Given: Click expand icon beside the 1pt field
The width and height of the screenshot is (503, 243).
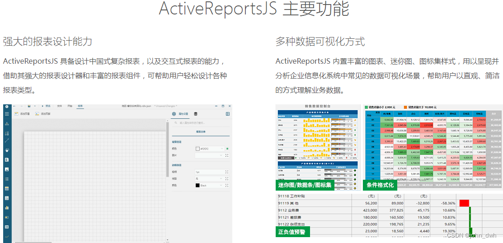Looking at the screenshot, I should tap(227, 172).
